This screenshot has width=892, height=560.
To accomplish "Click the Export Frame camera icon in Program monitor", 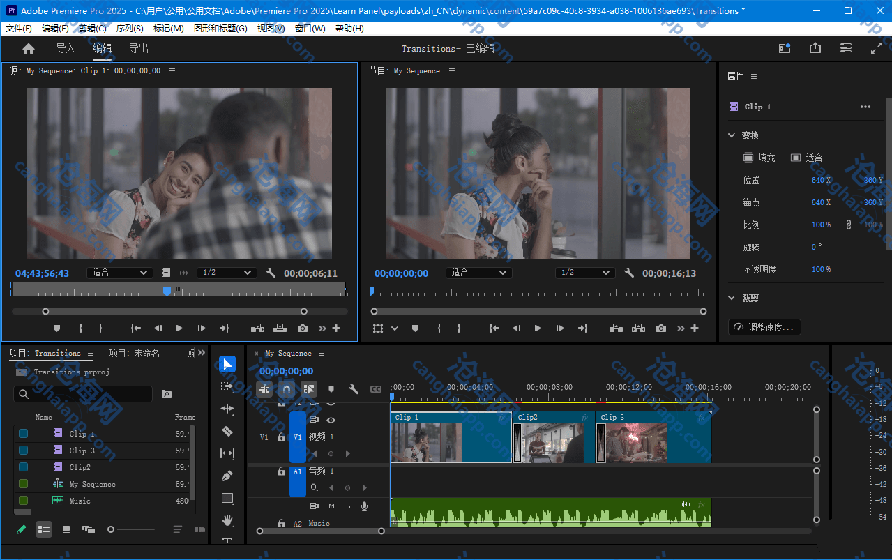I will [x=660, y=328].
